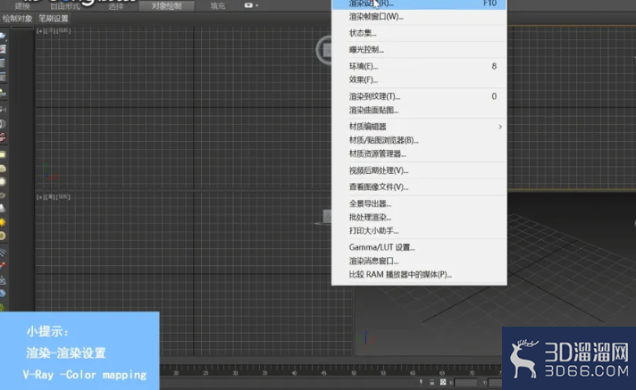Jump to frame 50 on the timeline
The height and width of the screenshot is (390, 636).
pyautogui.click(x=354, y=372)
